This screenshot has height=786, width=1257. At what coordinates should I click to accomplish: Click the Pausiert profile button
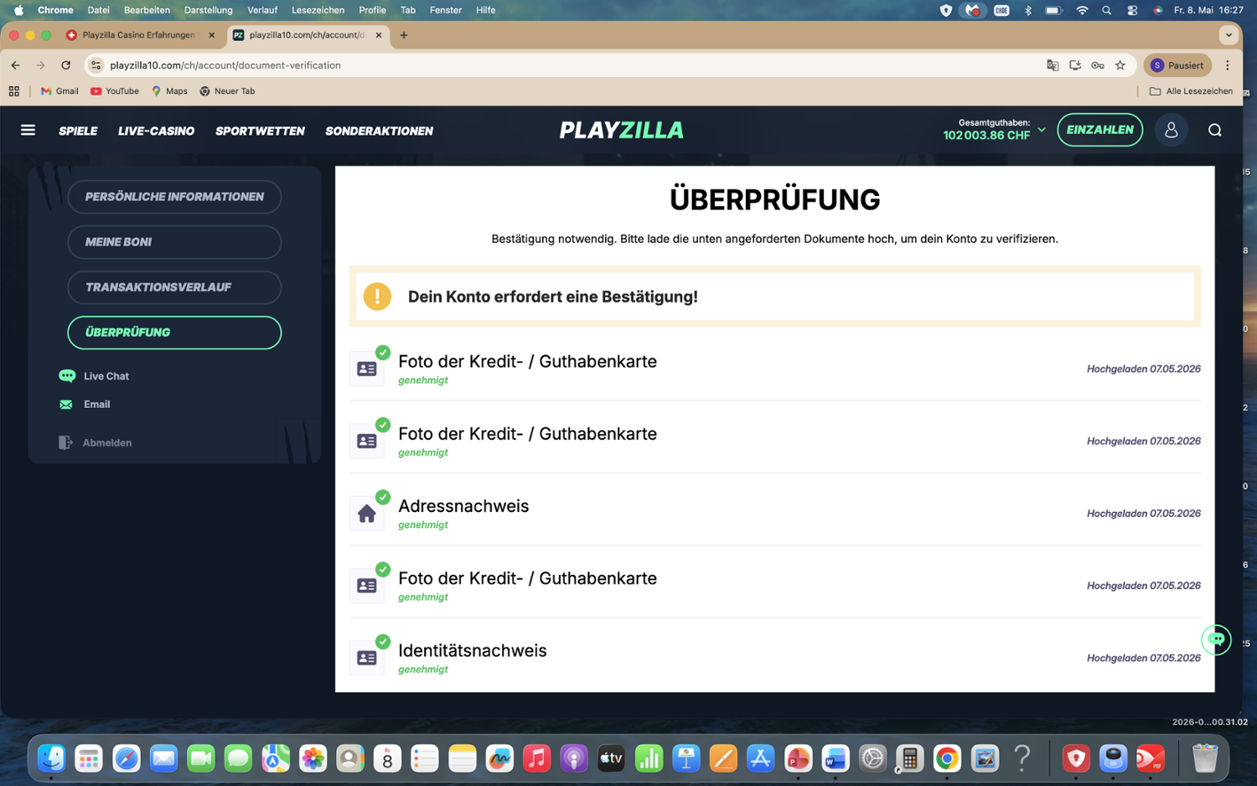[x=1177, y=65]
